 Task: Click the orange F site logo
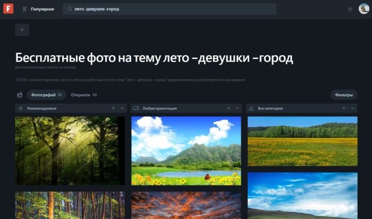[x=9, y=9]
